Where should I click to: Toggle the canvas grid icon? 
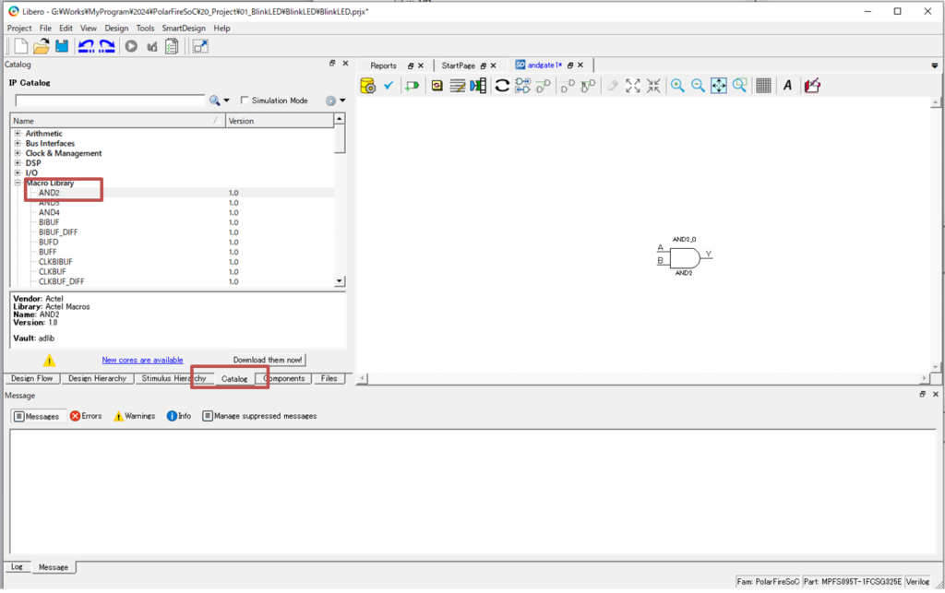(763, 86)
